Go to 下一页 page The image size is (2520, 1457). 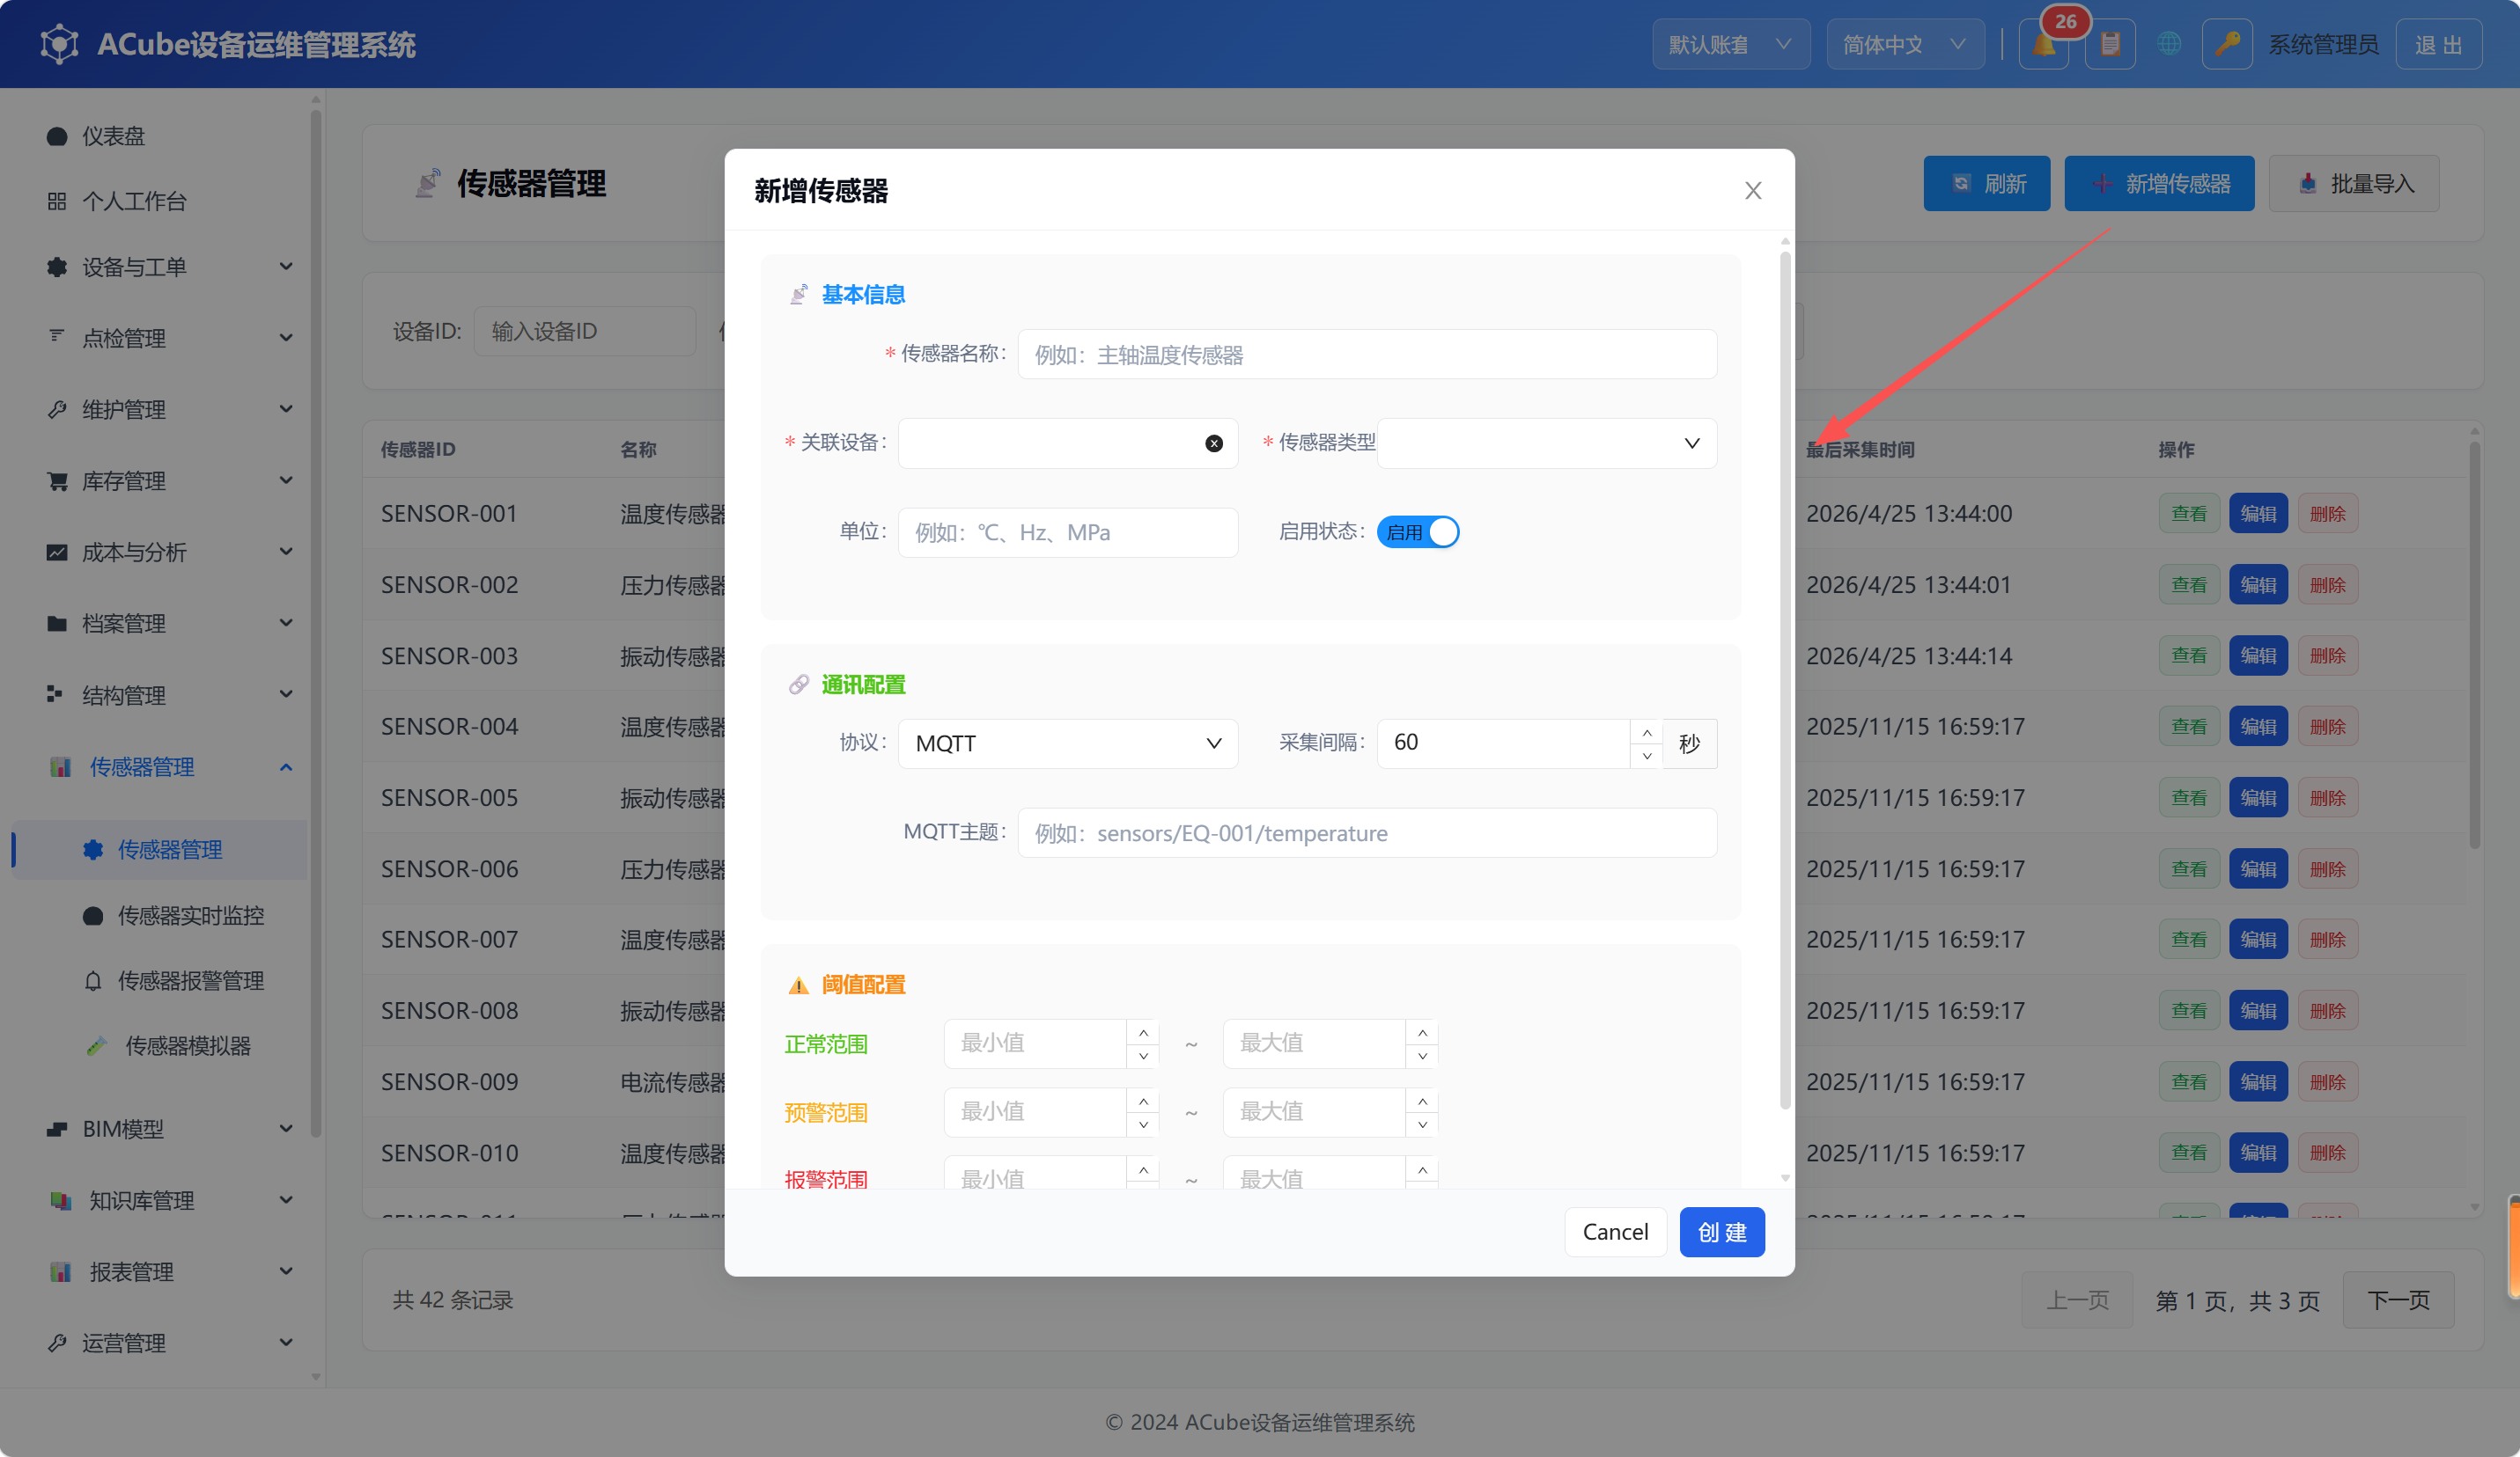2398,1300
